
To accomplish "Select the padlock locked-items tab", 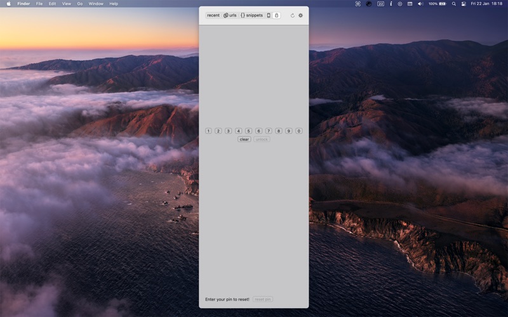I will pos(276,15).
